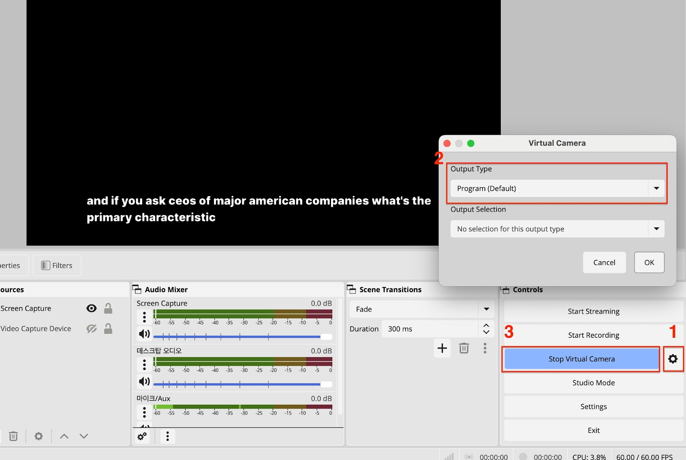Open Settings from Controls panel
This screenshot has height=460, width=686.
(593, 406)
